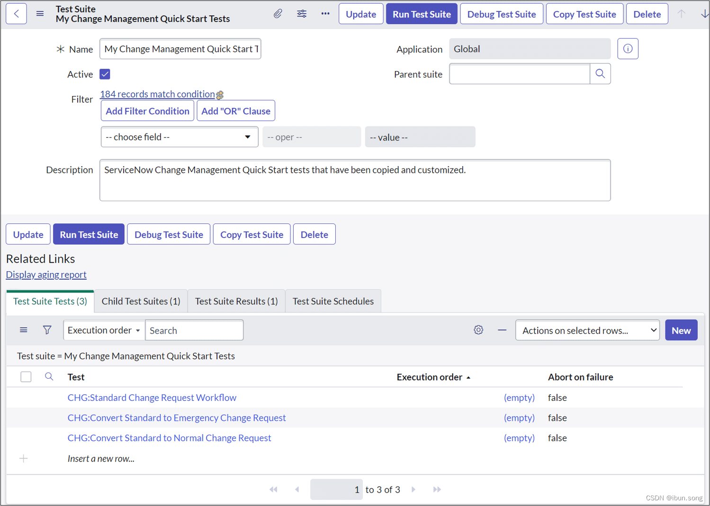Click Update in the header
Screen dimensions: 710x506
pos(361,14)
